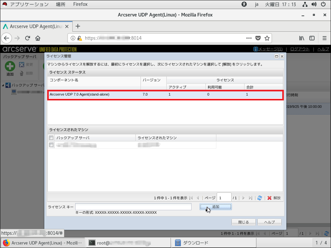Open the Firefox hamburger menu

(325, 38)
